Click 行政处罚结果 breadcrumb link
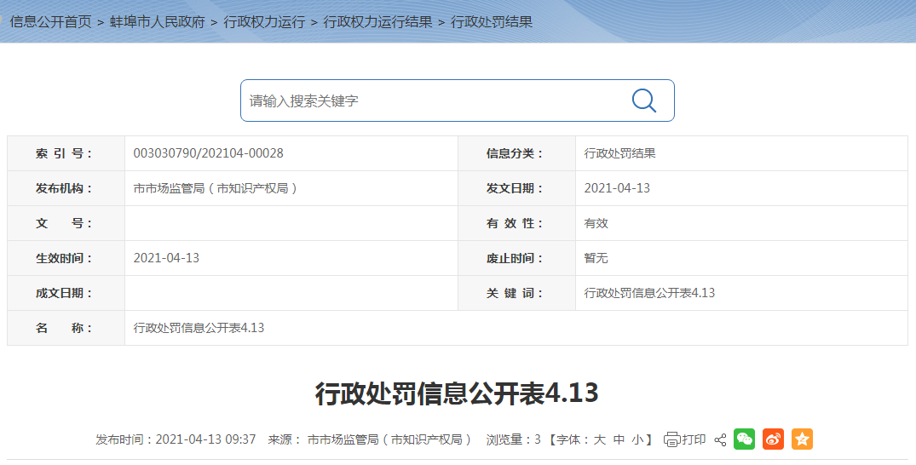Viewport: 916px width, 465px height. pyautogui.click(x=492, y=22)
